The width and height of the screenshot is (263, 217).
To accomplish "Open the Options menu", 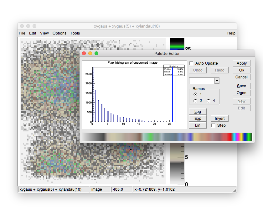I will (59, 33).
